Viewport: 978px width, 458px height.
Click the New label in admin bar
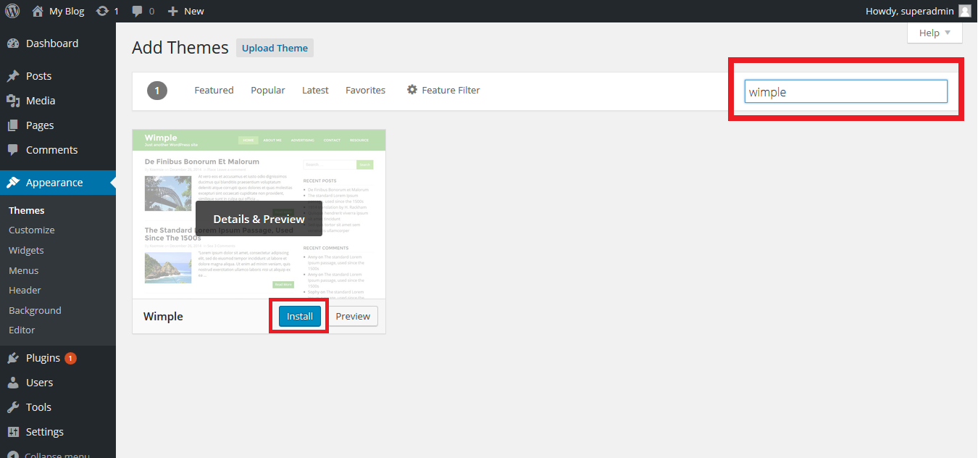coord(194,11)
